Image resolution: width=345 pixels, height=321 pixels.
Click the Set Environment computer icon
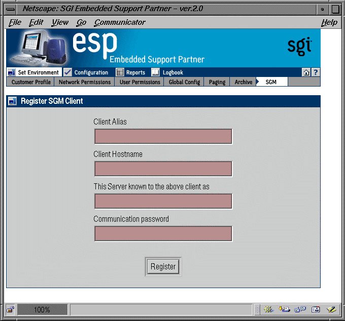[11, 72]
